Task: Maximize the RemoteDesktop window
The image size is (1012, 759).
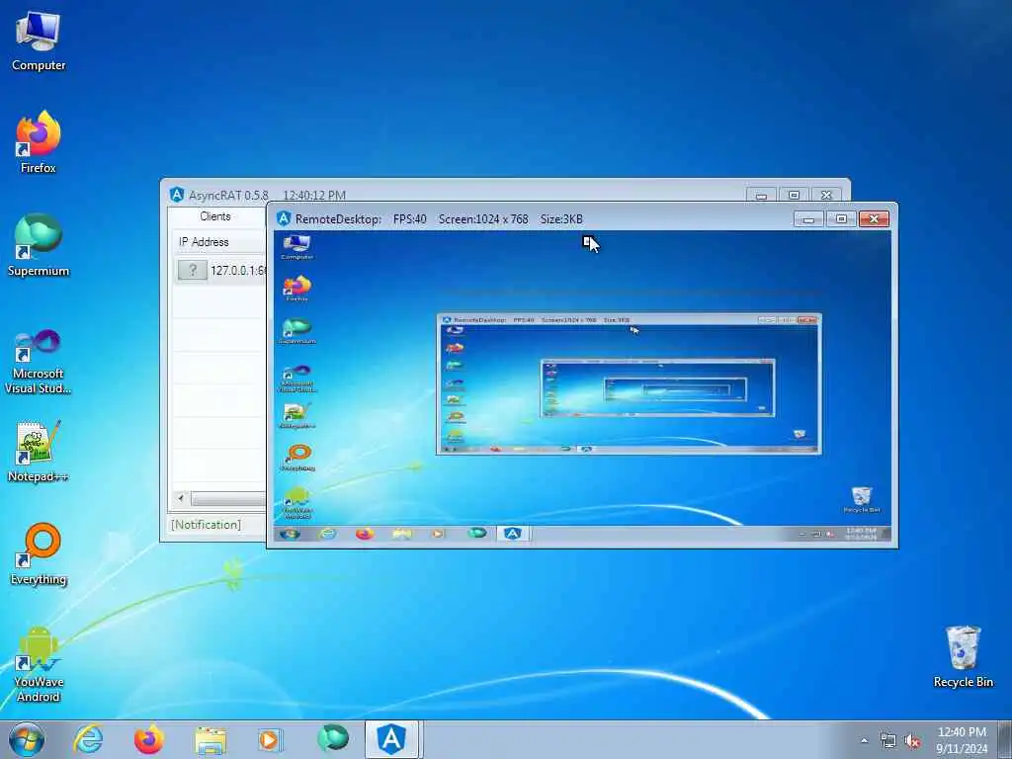Action: pyautogui.click(x=841, y=218)
